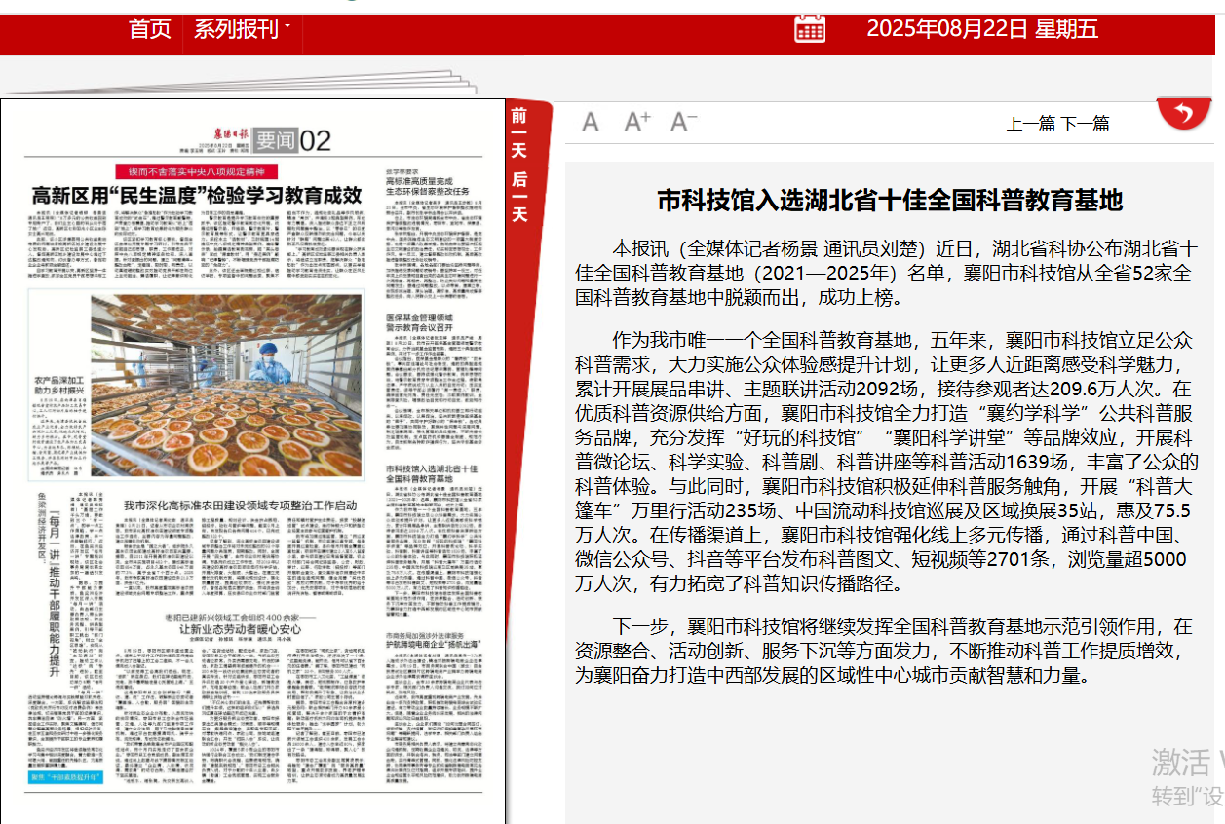
Task: Select 首页 in the top menu
Action: (151, 29)
